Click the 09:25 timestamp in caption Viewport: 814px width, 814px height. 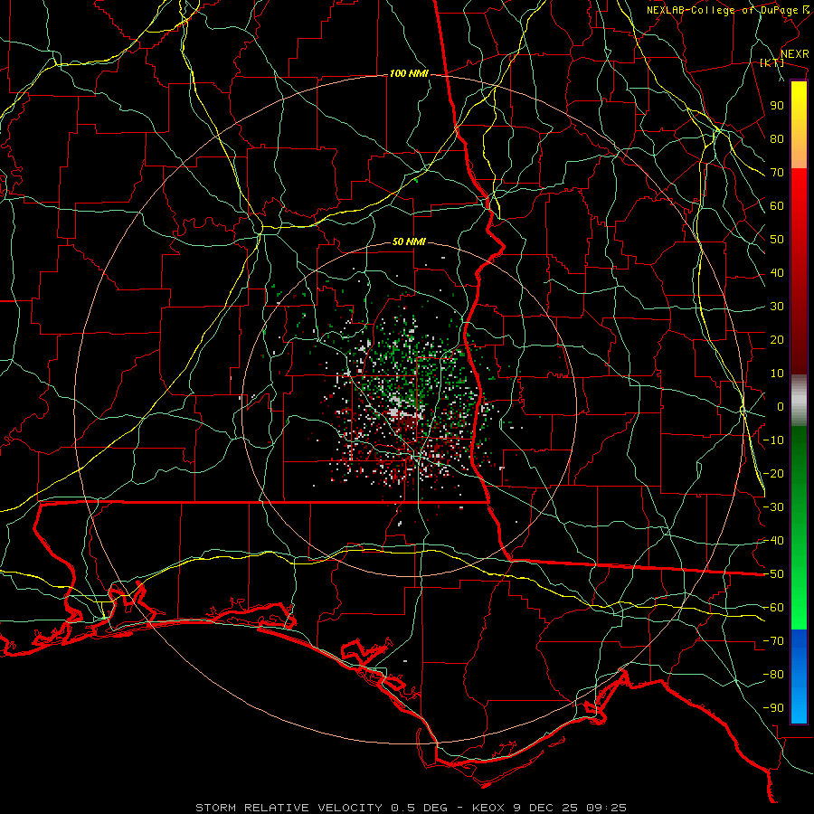pyautogui.click(x=606, y=808)
